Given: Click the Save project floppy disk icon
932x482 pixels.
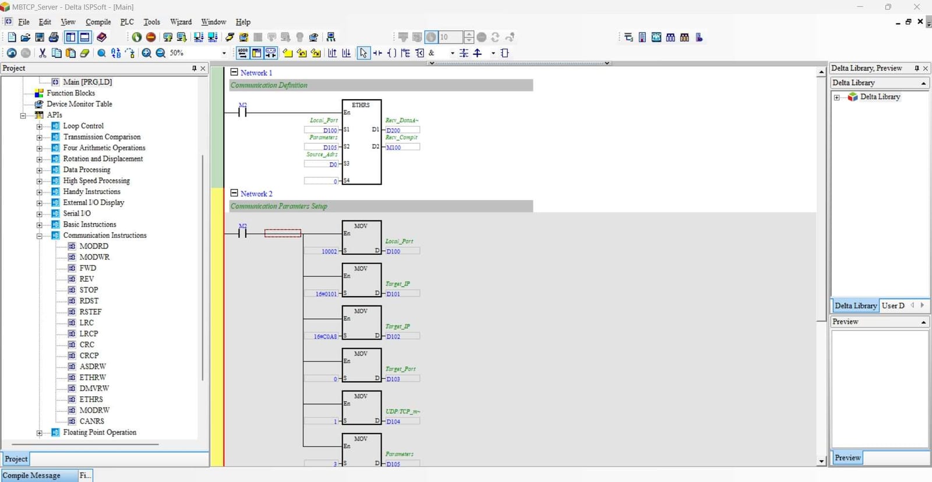Looking at the screenshot, I should tap(40, 37).
